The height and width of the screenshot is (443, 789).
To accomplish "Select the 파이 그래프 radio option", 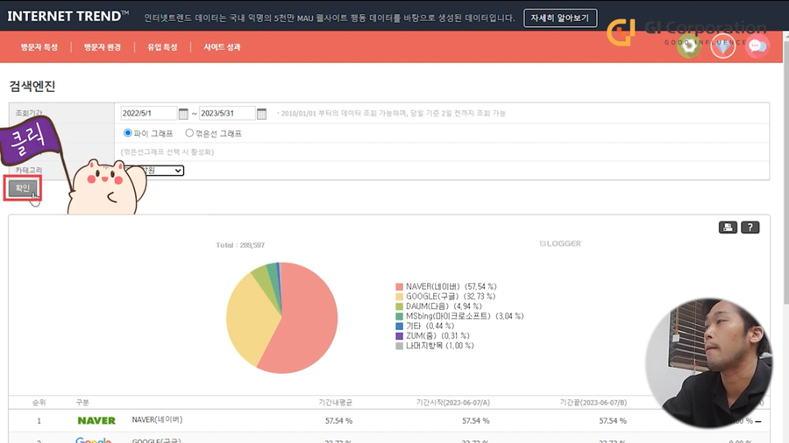I will tap(128, 133).
